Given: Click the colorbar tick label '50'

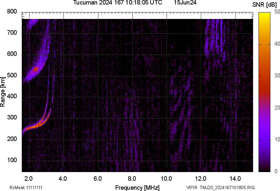Looking at the screenshot, I should 277,12.
